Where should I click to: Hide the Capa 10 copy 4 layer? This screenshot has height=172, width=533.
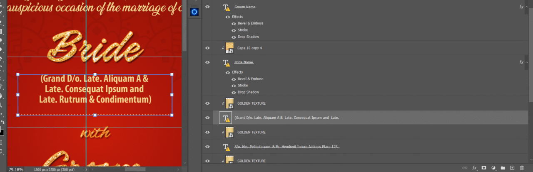pos(207,48)
